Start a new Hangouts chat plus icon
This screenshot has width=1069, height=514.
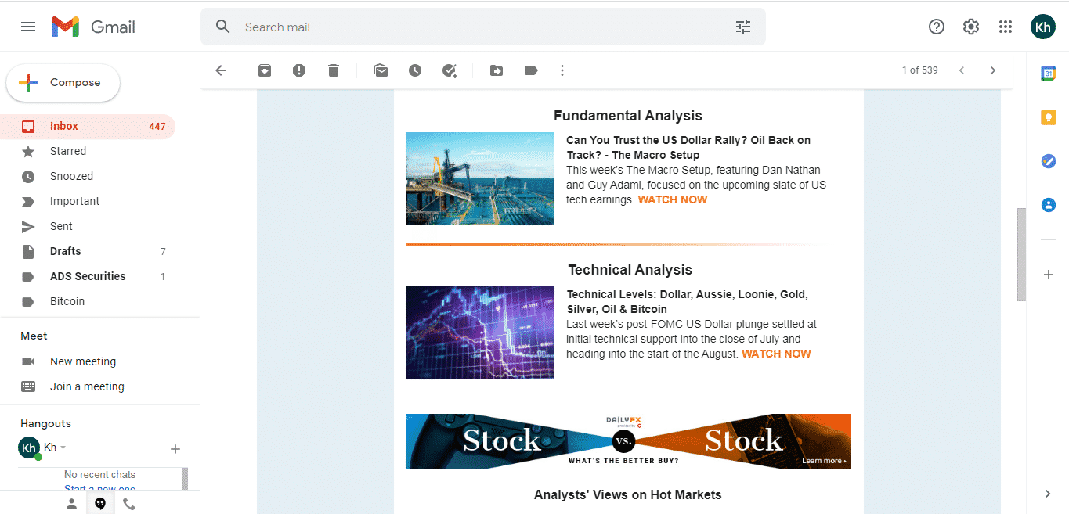coord(175,449)
